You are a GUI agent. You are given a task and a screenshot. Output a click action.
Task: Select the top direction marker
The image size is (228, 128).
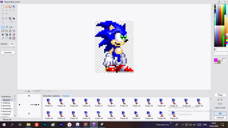coord(29,96)
